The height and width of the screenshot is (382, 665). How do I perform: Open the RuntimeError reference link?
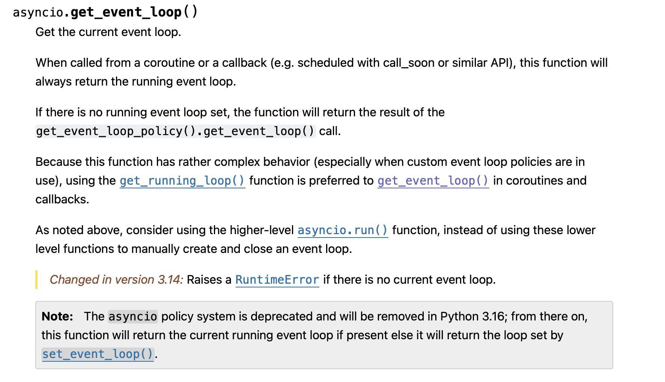click(x=277, y=280)
